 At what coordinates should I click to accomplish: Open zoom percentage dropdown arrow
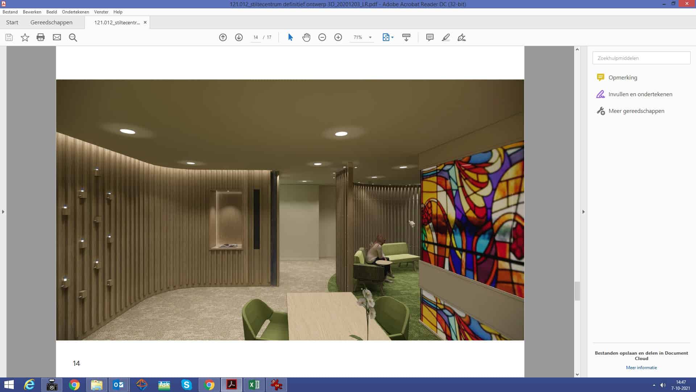[370, 37]
